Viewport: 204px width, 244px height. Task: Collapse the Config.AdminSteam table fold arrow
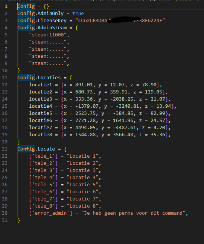[x=13, y=28]
